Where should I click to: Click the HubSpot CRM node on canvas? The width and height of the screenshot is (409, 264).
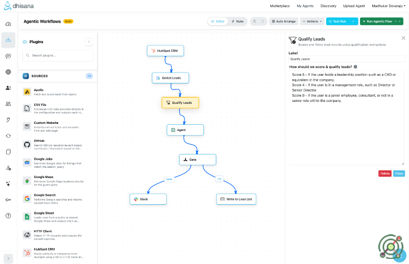point(165,51)
